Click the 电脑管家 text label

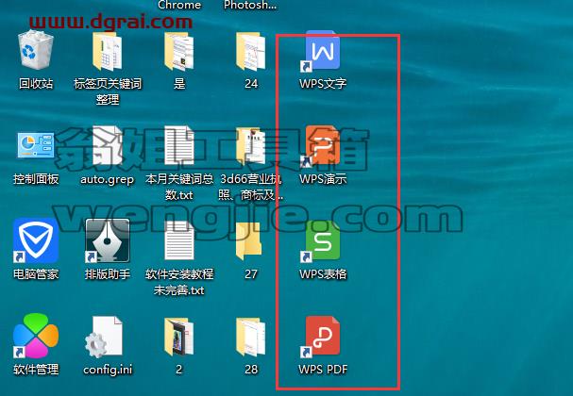pyautogui.click(x=36, y=273)
